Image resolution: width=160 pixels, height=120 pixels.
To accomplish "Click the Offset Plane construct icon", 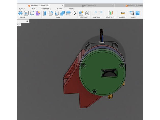I will (111, 13).
